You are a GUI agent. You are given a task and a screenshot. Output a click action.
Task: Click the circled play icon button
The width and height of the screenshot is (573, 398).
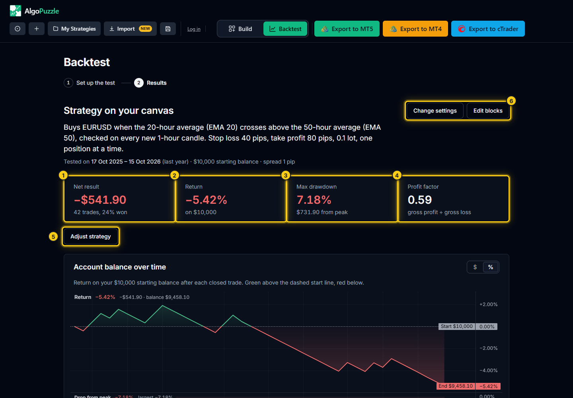(x=18, y=29)
